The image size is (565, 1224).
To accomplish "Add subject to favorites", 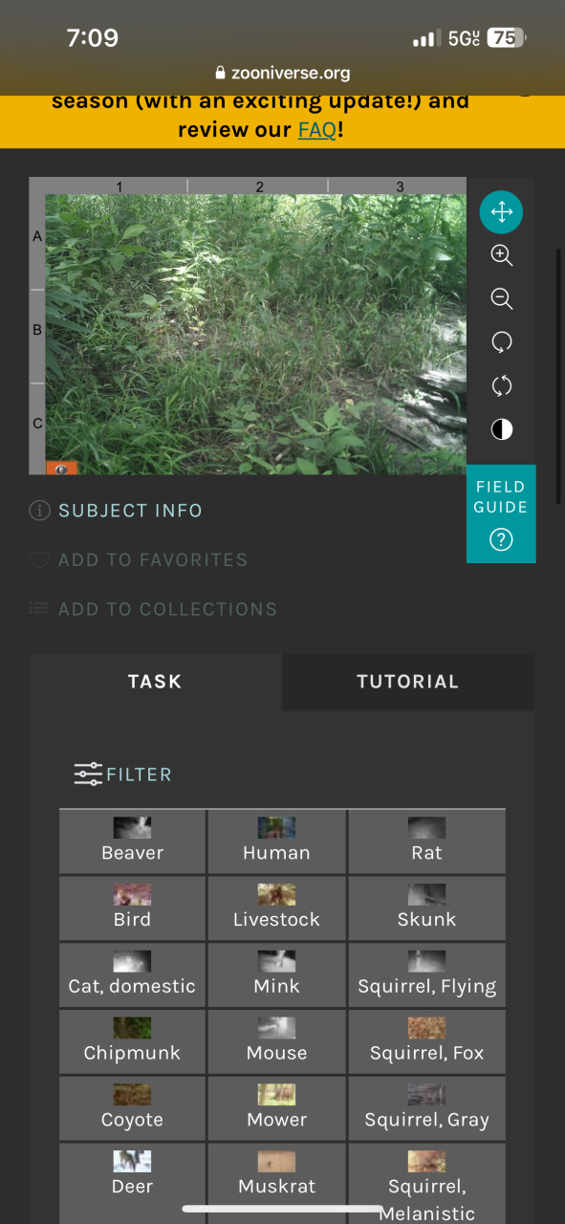I will tap(139, 560).
